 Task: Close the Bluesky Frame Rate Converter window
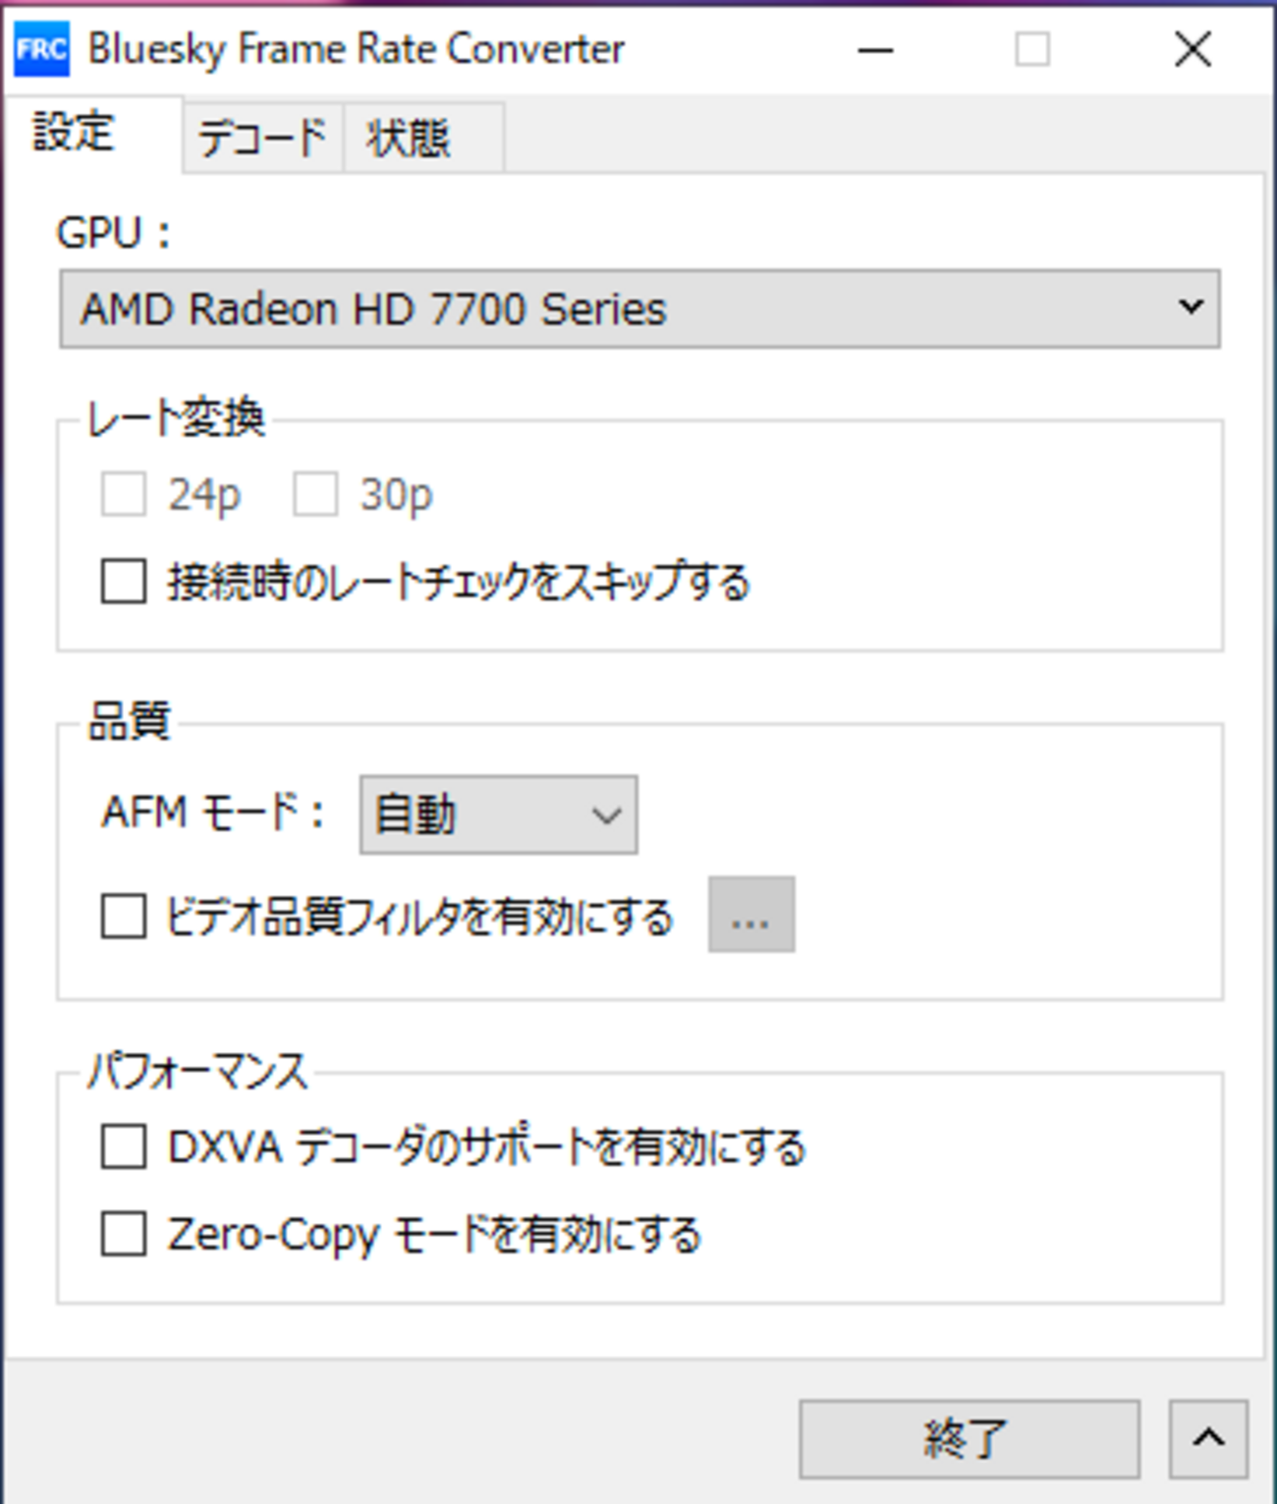(1193, 49)
